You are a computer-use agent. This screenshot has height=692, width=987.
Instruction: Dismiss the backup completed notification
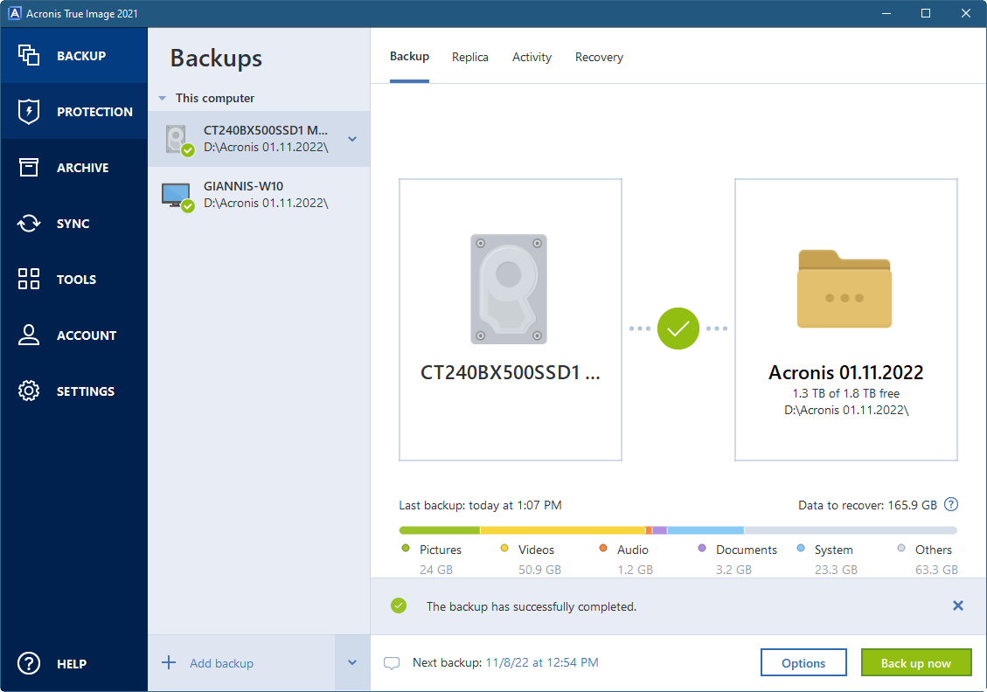(x=957, y=605)
